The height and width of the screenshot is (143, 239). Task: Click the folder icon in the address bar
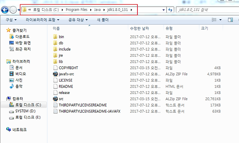(x=24, y=10)
